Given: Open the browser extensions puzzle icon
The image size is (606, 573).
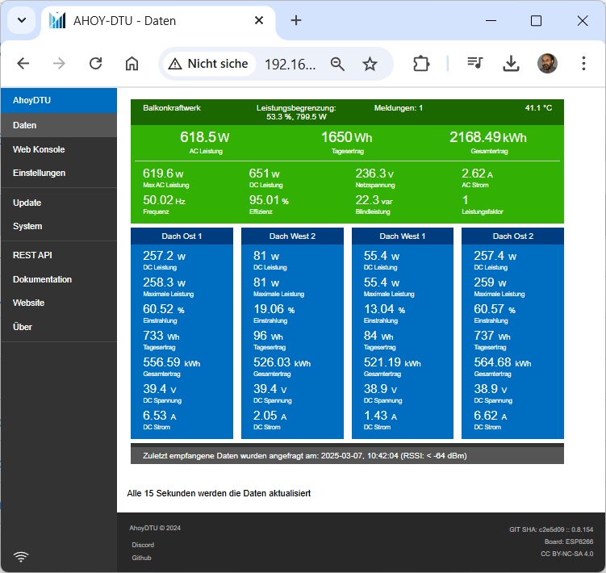Looking at the screenshot, I should click(421, 64).
